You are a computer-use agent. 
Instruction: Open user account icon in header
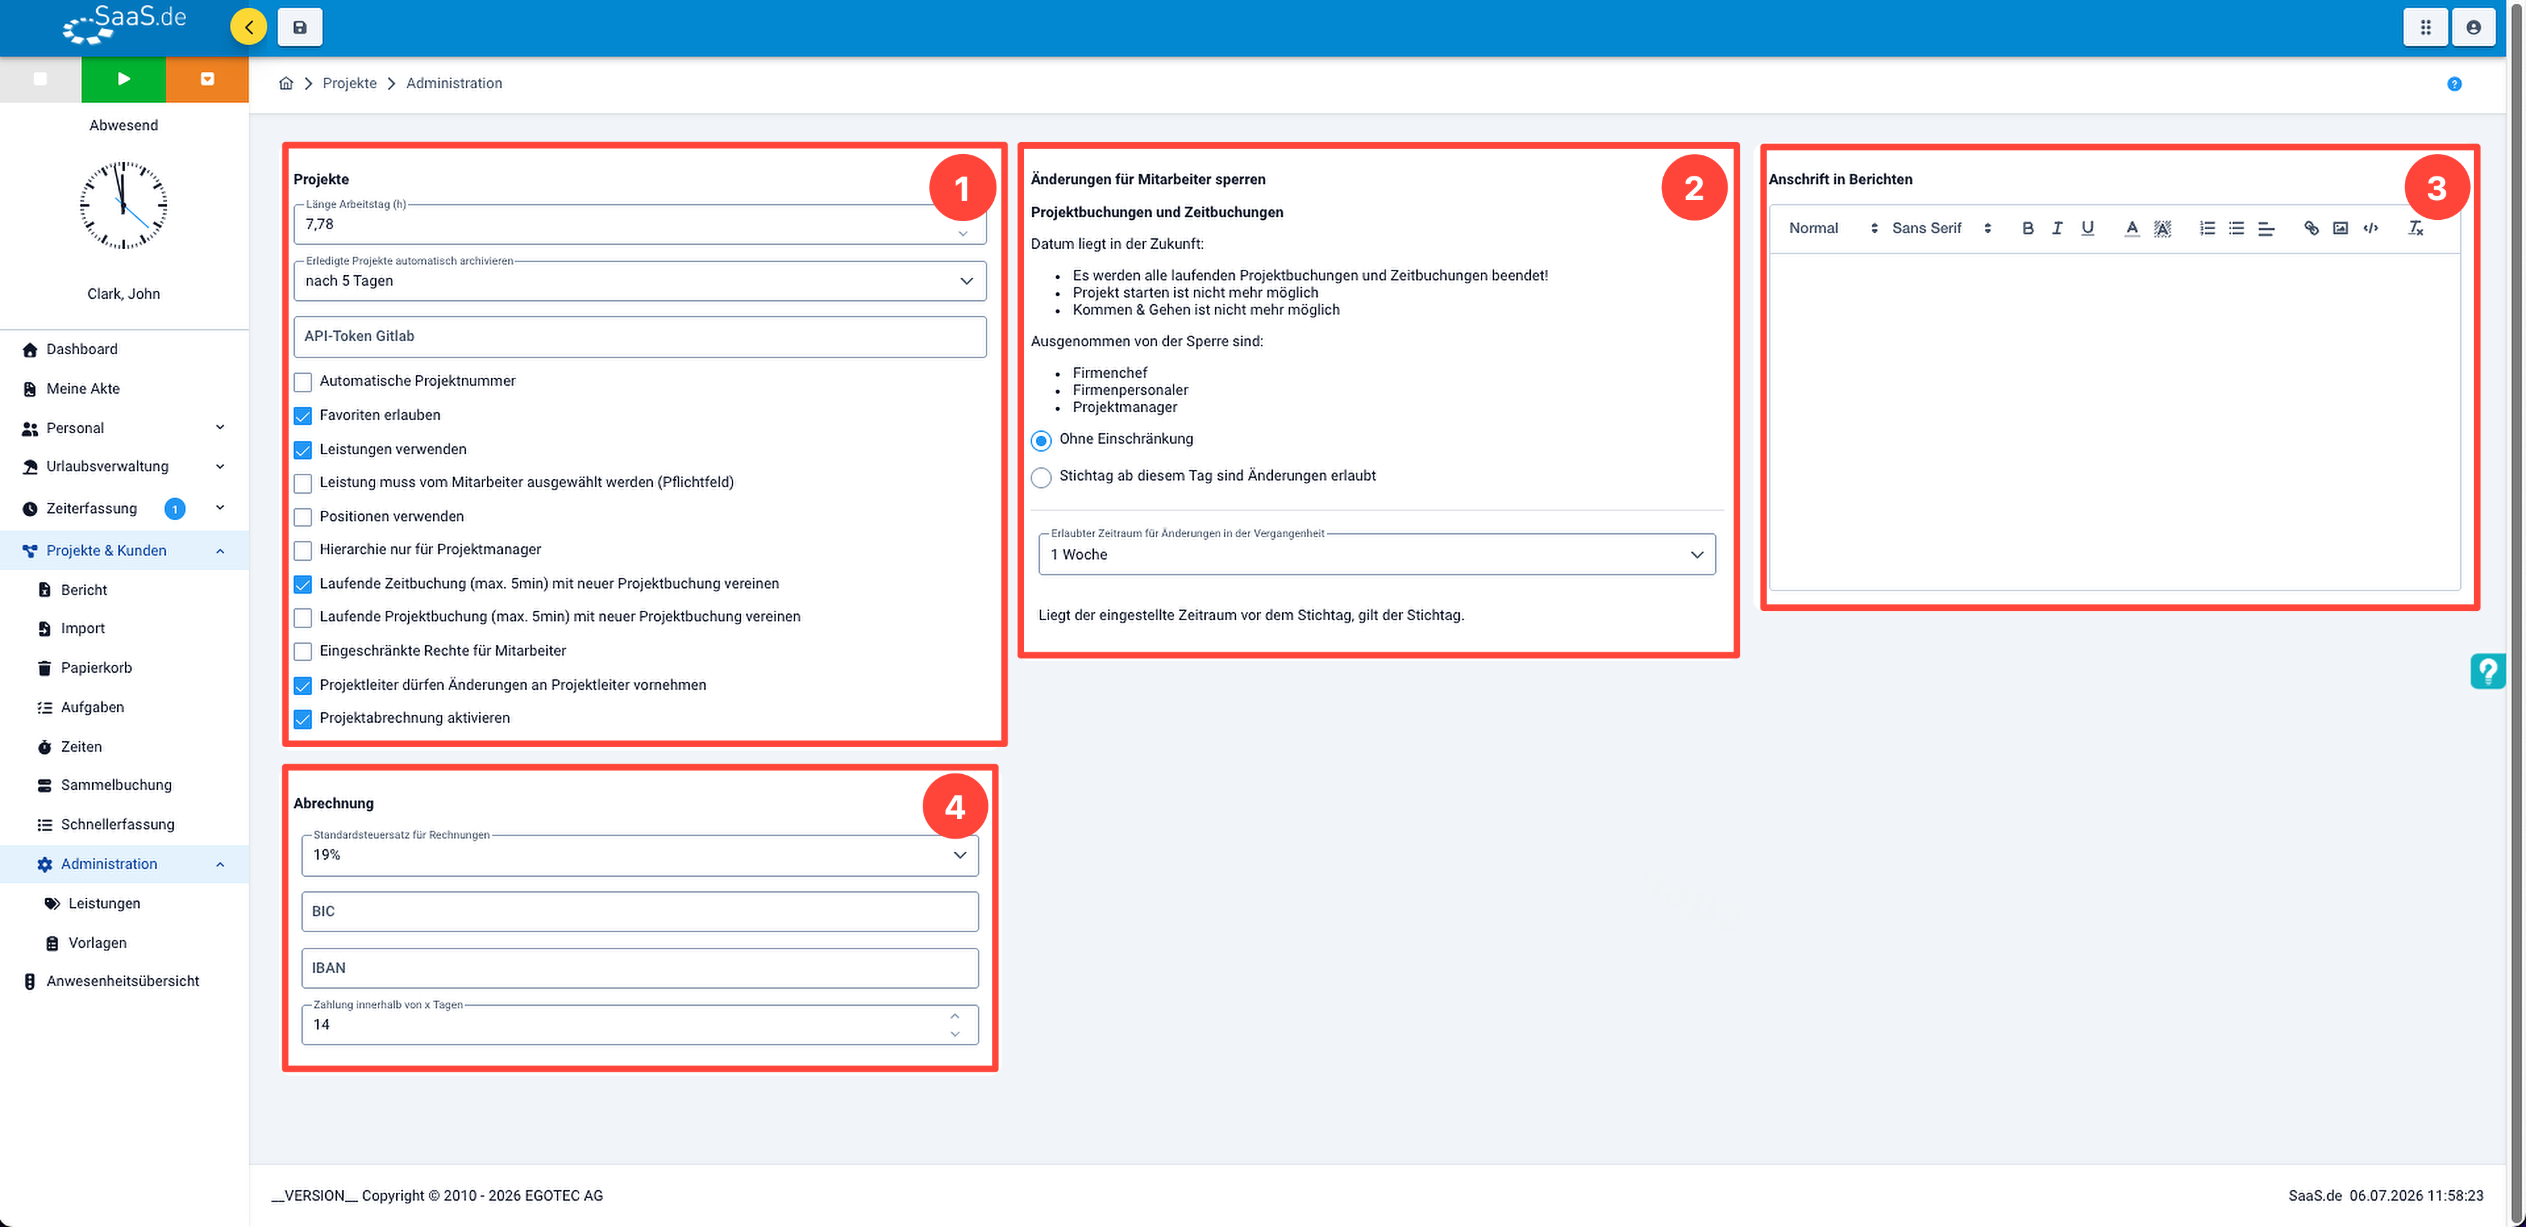(x=2473, y=28)
